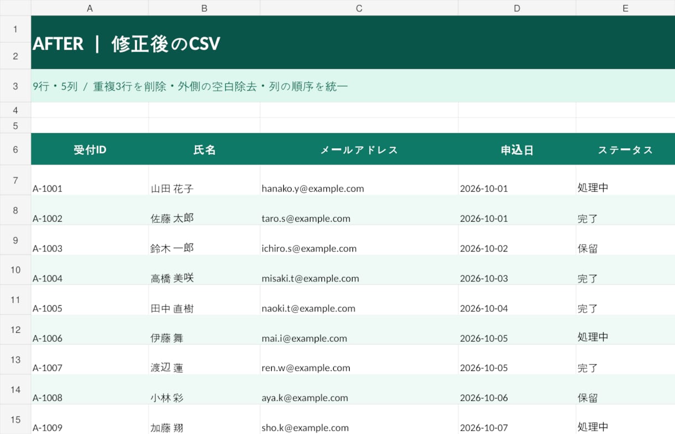
Task: Select cell containing A-1003
Action: click(90, 240)
